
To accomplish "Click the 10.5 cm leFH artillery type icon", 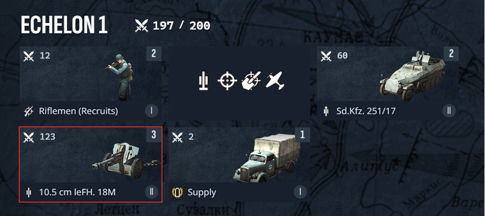I will (29, 193).
